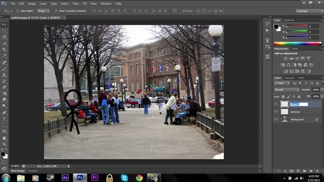Image resolution: width=324 pixels, height=182 pixels.
Task: Toggle lock all padlock icon
Action: (x=299, y=97)
